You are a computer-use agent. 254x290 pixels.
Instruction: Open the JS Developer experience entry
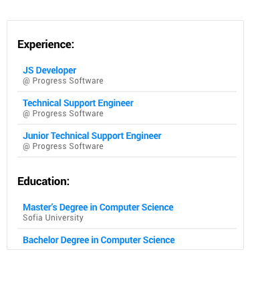point(49,70)
